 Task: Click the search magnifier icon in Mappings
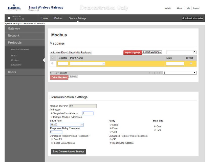click(x=195, y=52)
